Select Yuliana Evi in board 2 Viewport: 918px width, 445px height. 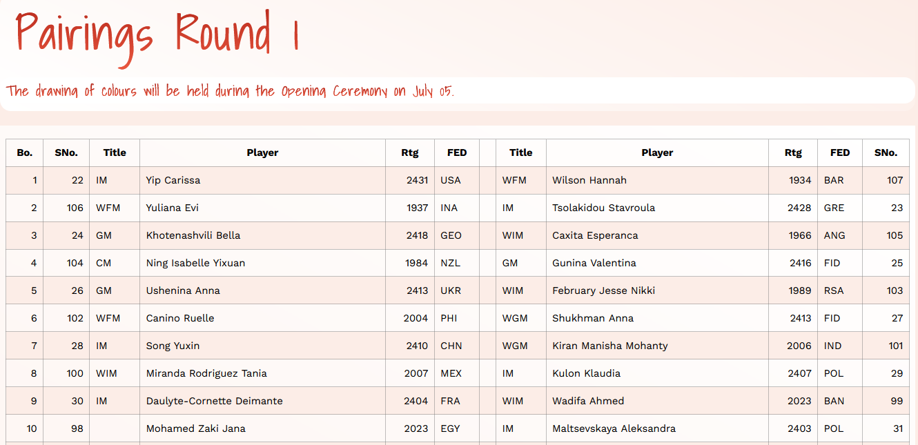173,208
